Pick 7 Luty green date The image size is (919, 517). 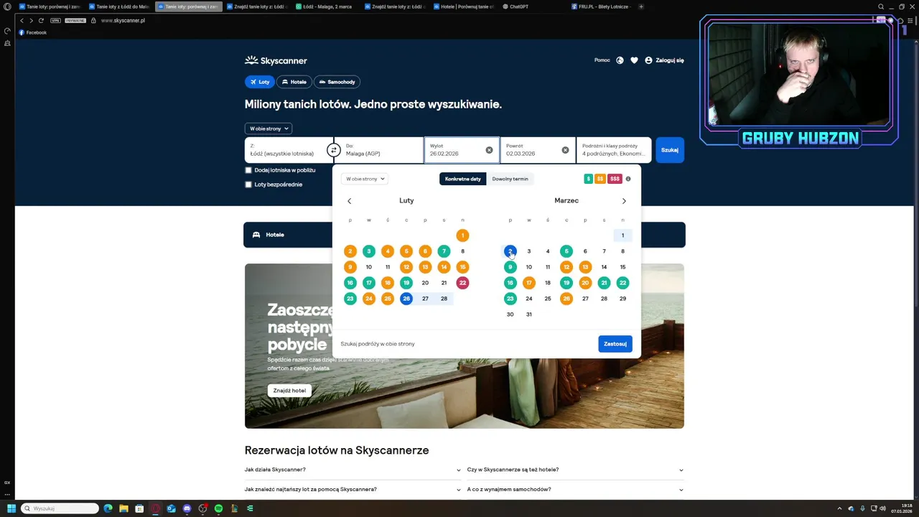pos(444,251)
